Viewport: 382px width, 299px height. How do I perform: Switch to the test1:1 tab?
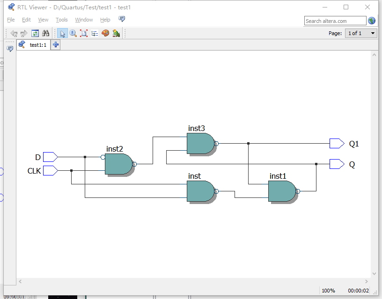tap(33, 45)
